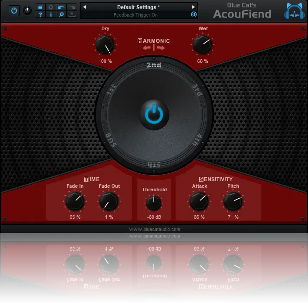The height and width of the screenshot is (303, 308).
Task: Click the Wet level knob
Action: click(203, 45)
